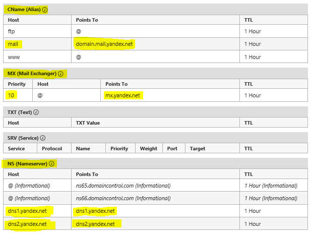Open info icon next to SRV (Service)
The image size is (312, 234).
pyautogui.click(x=42, y=138)
